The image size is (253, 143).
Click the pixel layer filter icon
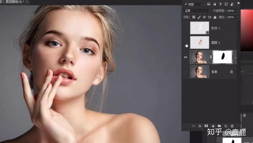pyautogui.click(x=209, y=4)
